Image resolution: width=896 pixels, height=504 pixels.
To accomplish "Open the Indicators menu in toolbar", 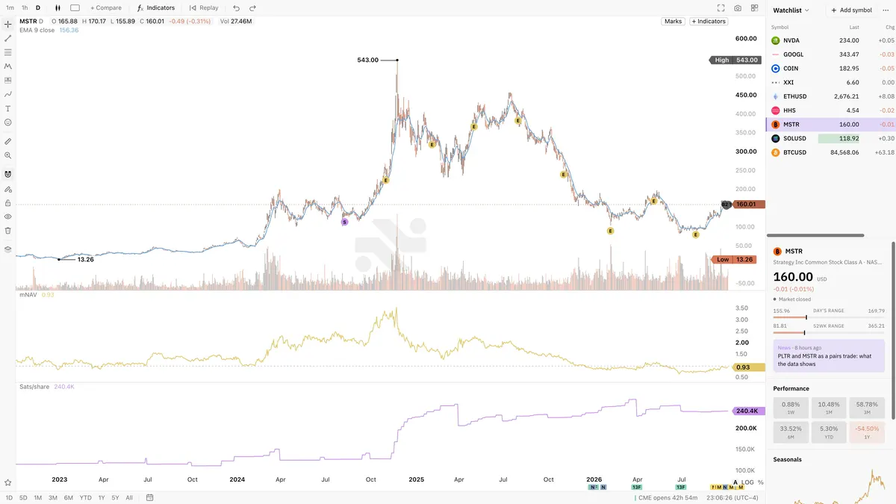I will (156, 8).
